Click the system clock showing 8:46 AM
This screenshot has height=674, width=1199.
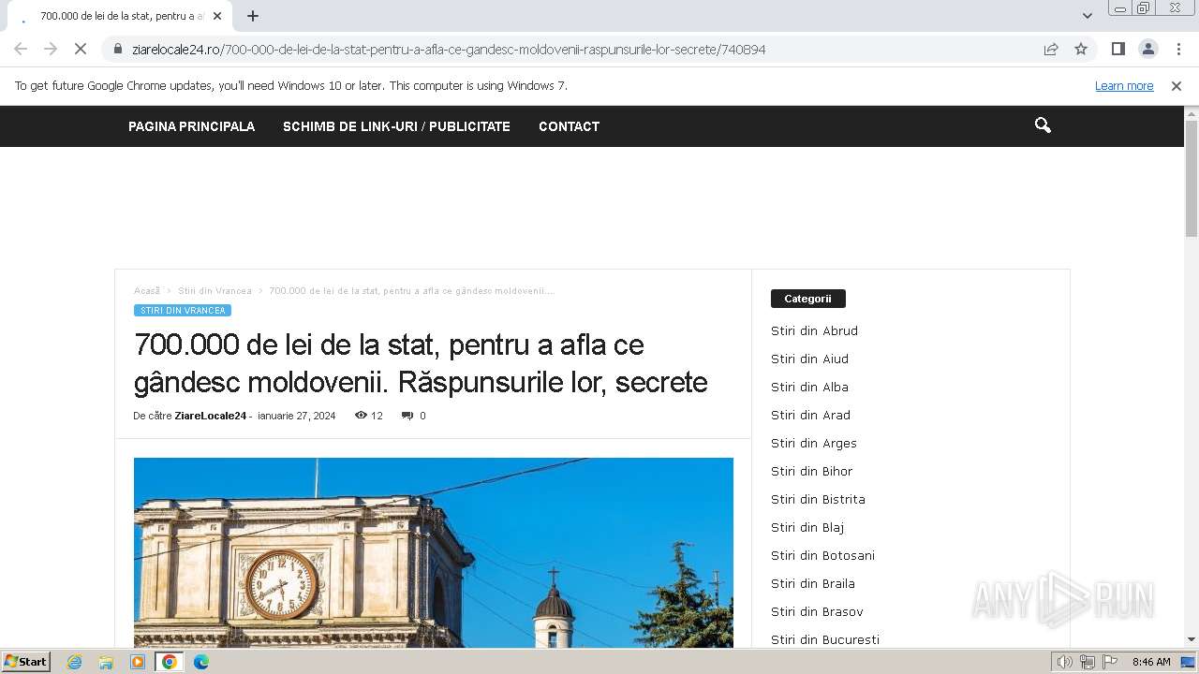point(1151,662)
